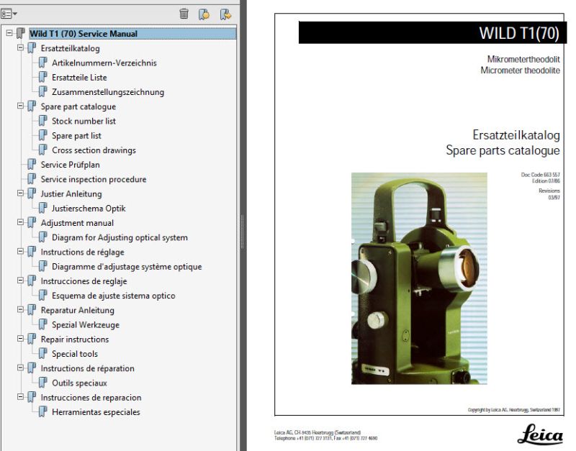Open the Herramientas especiales bookmark

click(x=96, y=412)
